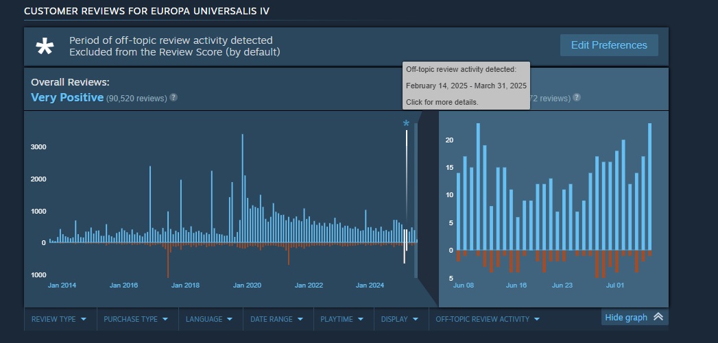Click the Overall Reviews: label

[x=70, y=82]
